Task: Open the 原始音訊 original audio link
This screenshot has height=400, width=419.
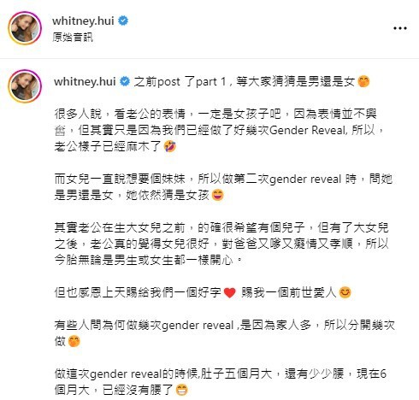Action: click(x=73, y=37)
